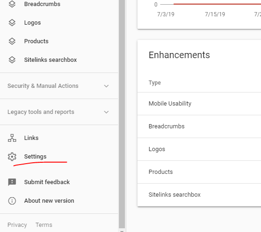
Task: Open the Terms link
Action: (x=44, y=225)
